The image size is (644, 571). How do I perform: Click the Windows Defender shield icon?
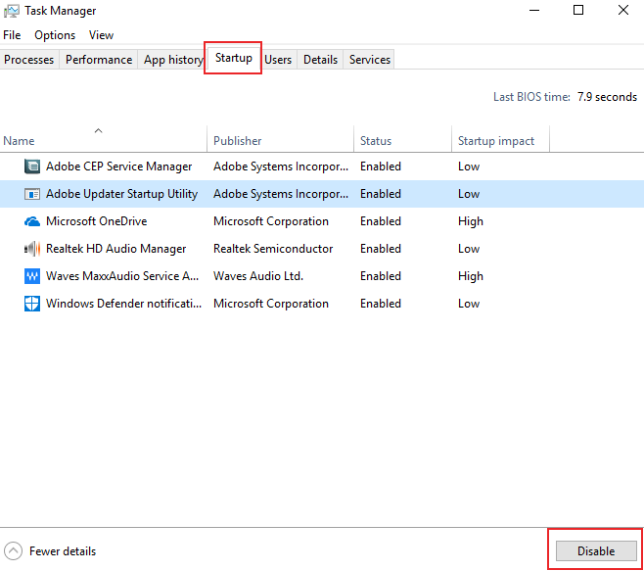32,304
